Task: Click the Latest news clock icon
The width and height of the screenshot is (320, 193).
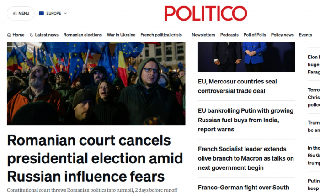Action: tap(32, 35)
